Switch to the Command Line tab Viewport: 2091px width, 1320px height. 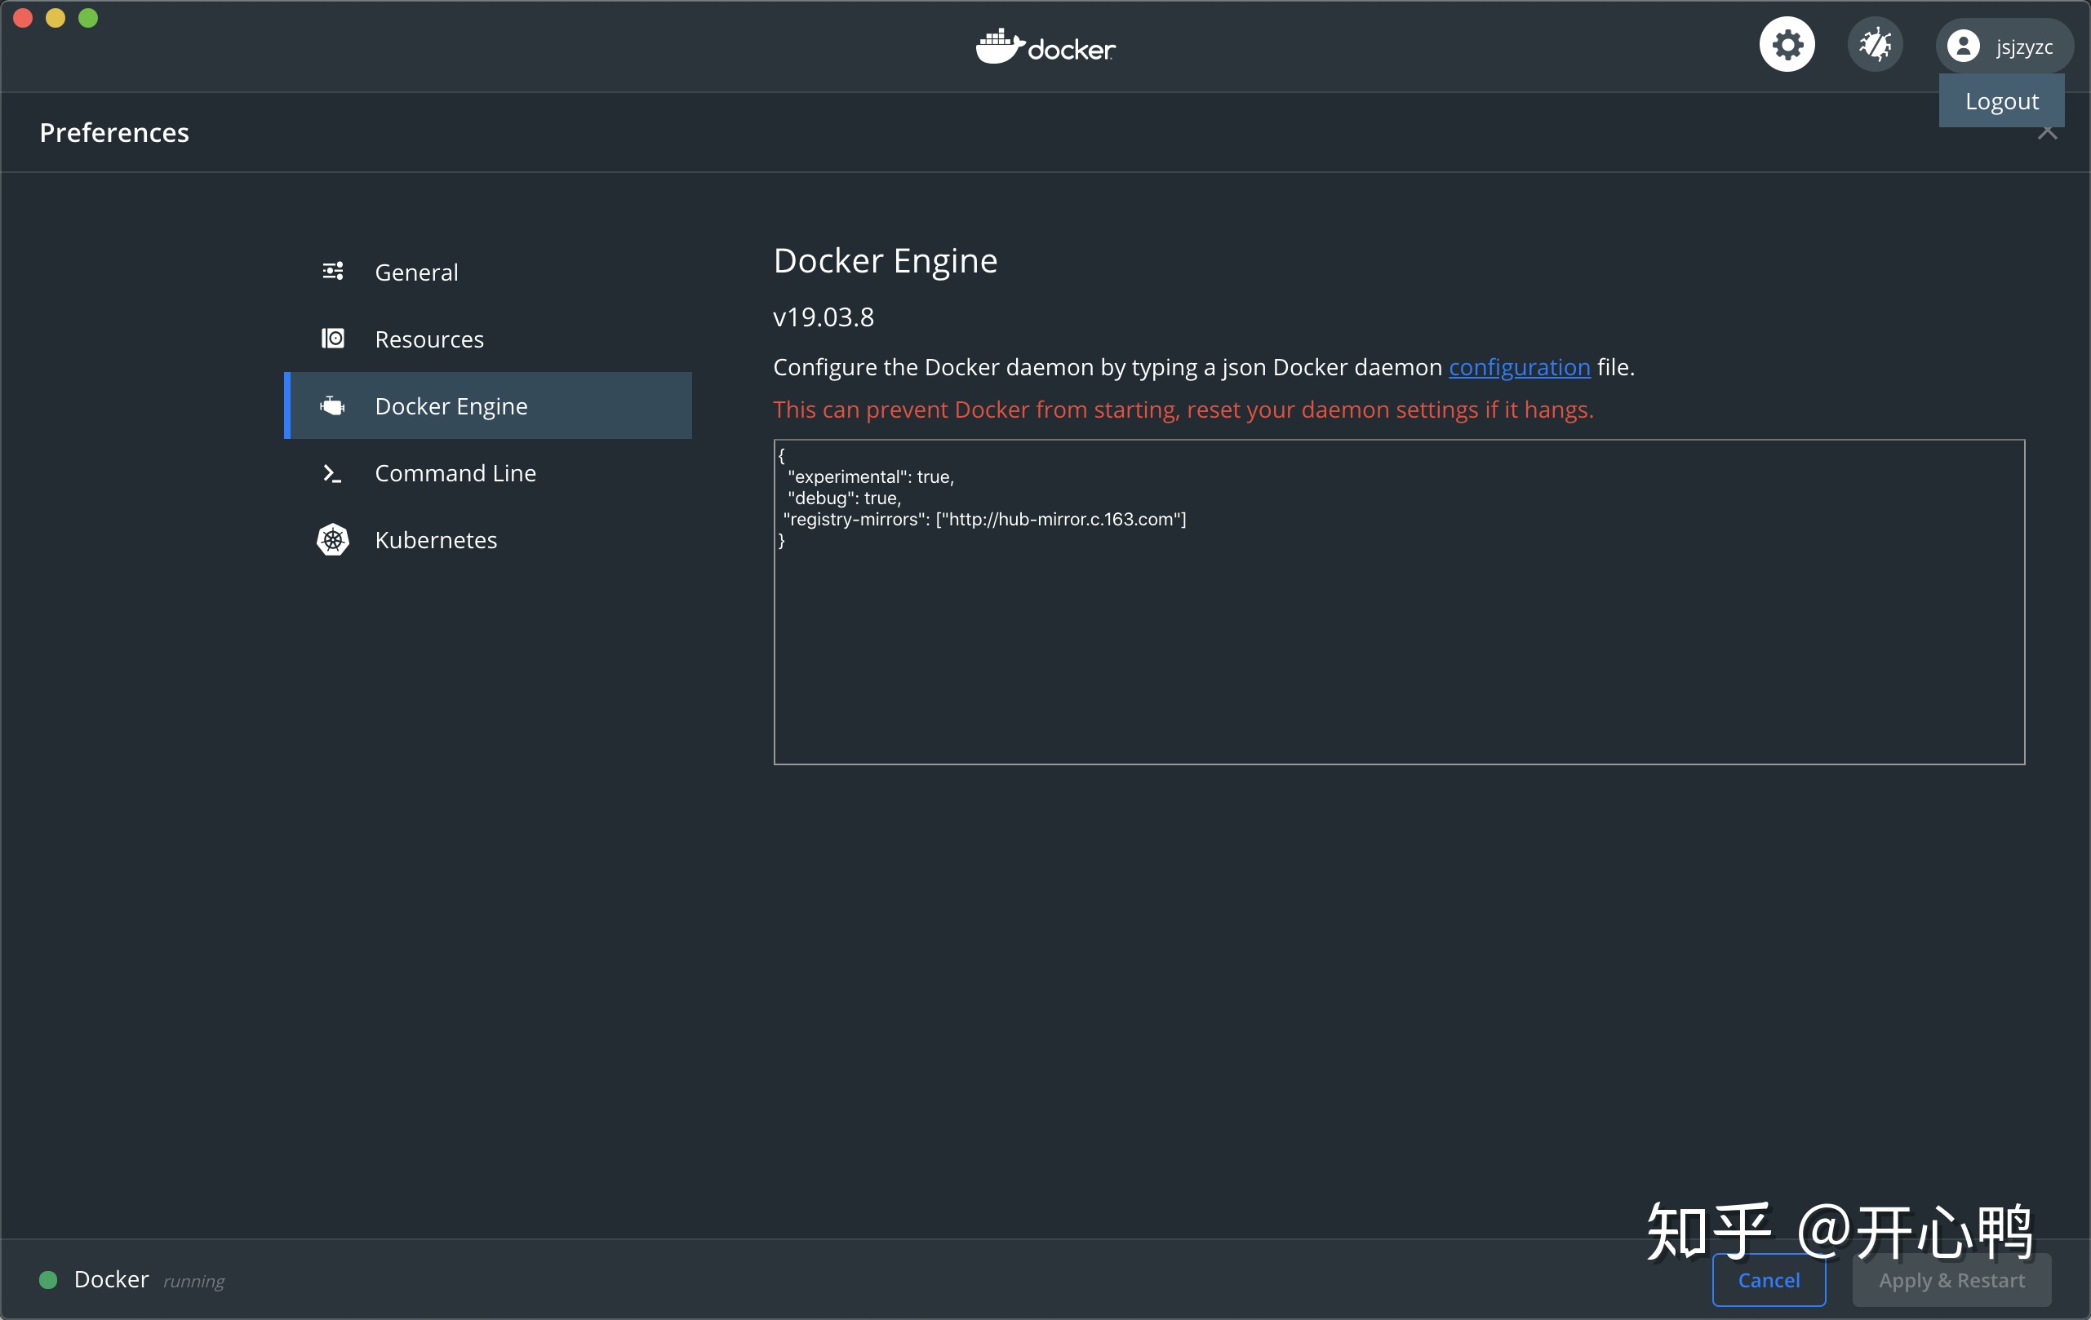coord(488,473)
